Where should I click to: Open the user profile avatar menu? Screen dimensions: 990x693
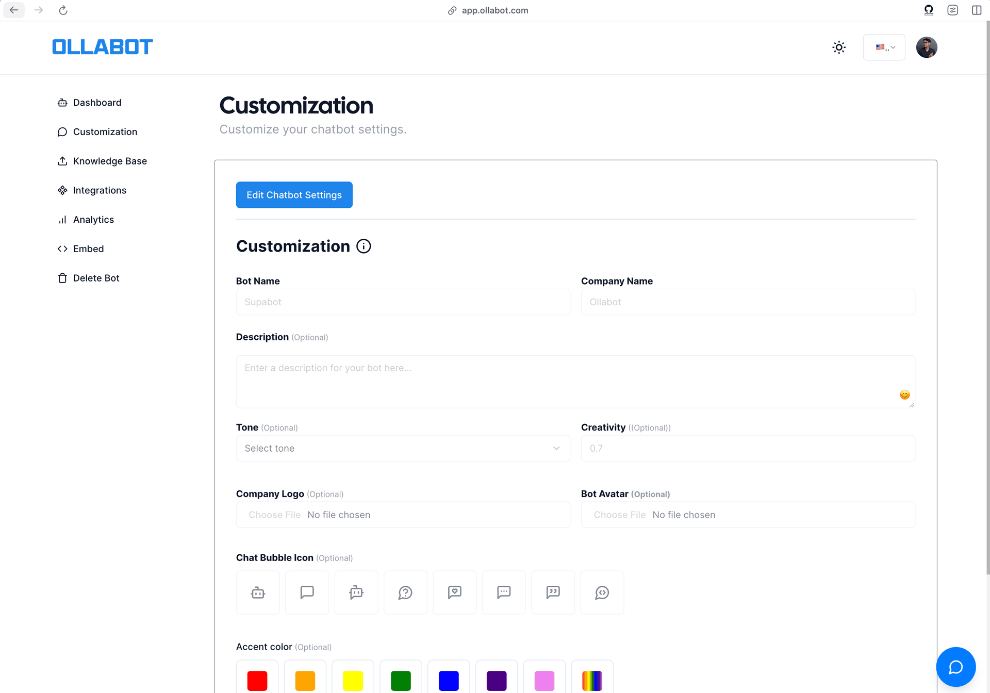(926, 47)
